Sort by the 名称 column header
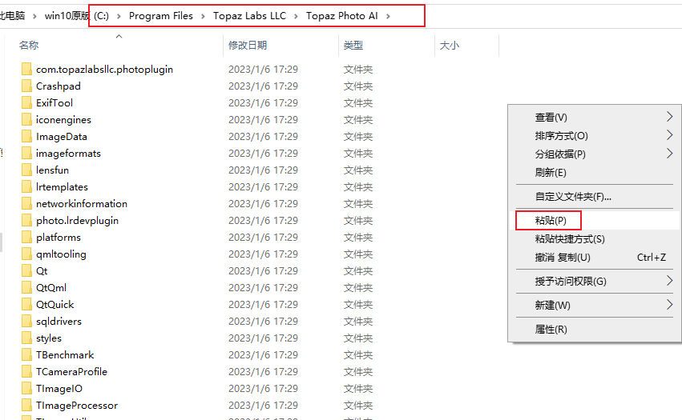Screen dimensions: 682x420 pos(29,45)
